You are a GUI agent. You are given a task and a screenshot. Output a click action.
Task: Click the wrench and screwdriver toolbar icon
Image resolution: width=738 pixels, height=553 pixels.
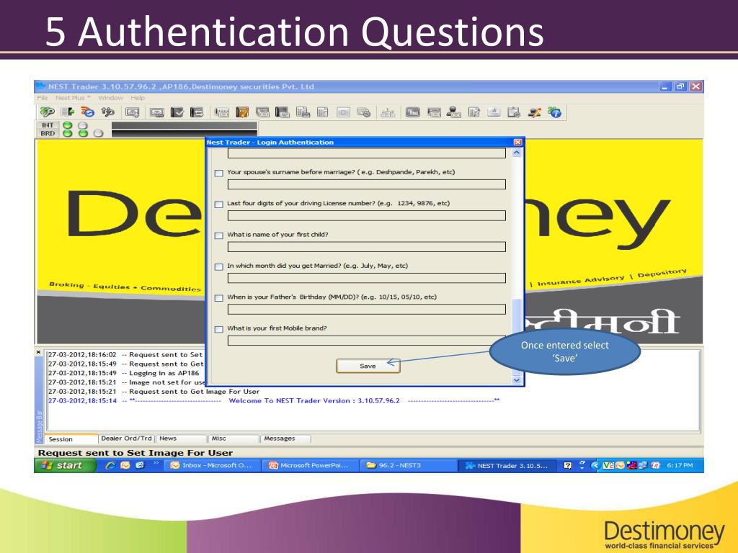pyautogui.click(x=534, y=112)
